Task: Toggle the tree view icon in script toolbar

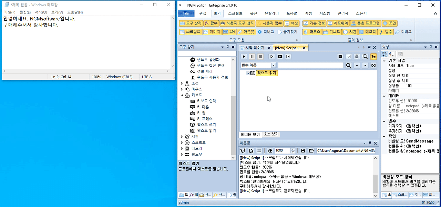Action: [x=373, y=57]
